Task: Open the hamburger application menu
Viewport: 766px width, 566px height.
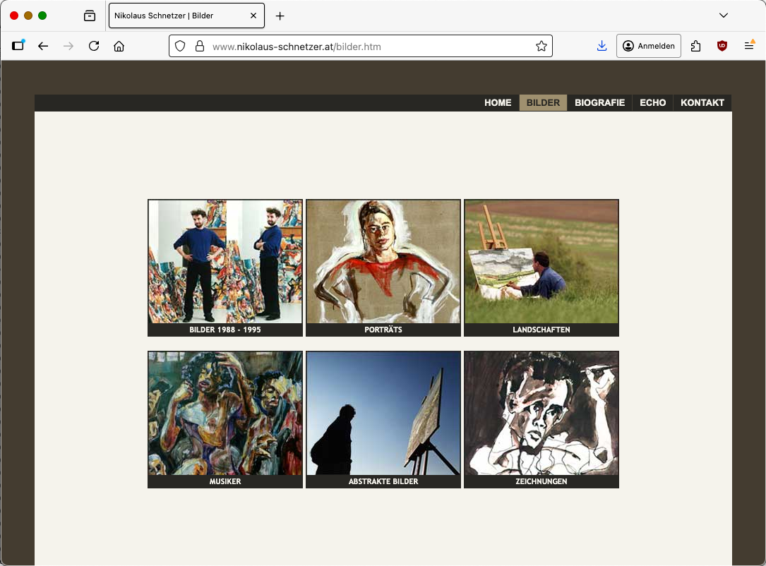Action: (x=749, y=46)
